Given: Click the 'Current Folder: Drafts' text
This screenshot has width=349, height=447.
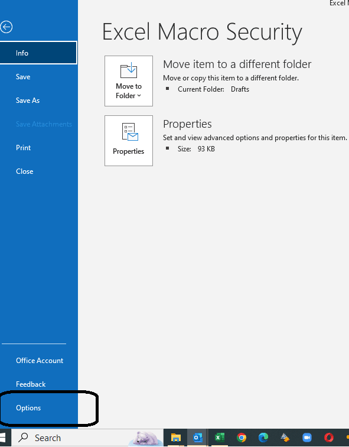Looking at the screenshot, I should coord(213,89).
